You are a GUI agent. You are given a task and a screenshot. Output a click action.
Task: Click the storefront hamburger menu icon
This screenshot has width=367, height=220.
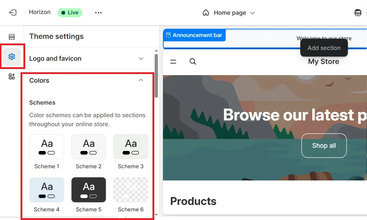pos(173,61)
